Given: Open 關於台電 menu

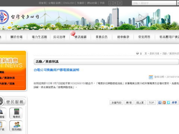Looking at the screenshot, I should (16, 37).
